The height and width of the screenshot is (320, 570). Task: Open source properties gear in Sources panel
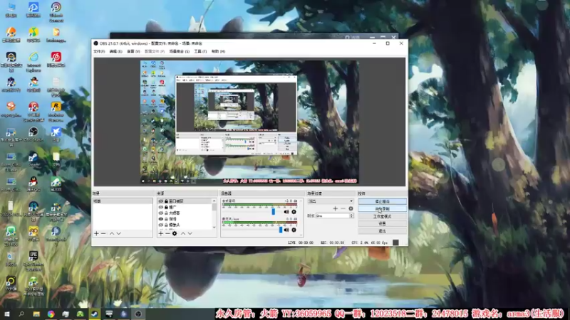pos(175,233)
